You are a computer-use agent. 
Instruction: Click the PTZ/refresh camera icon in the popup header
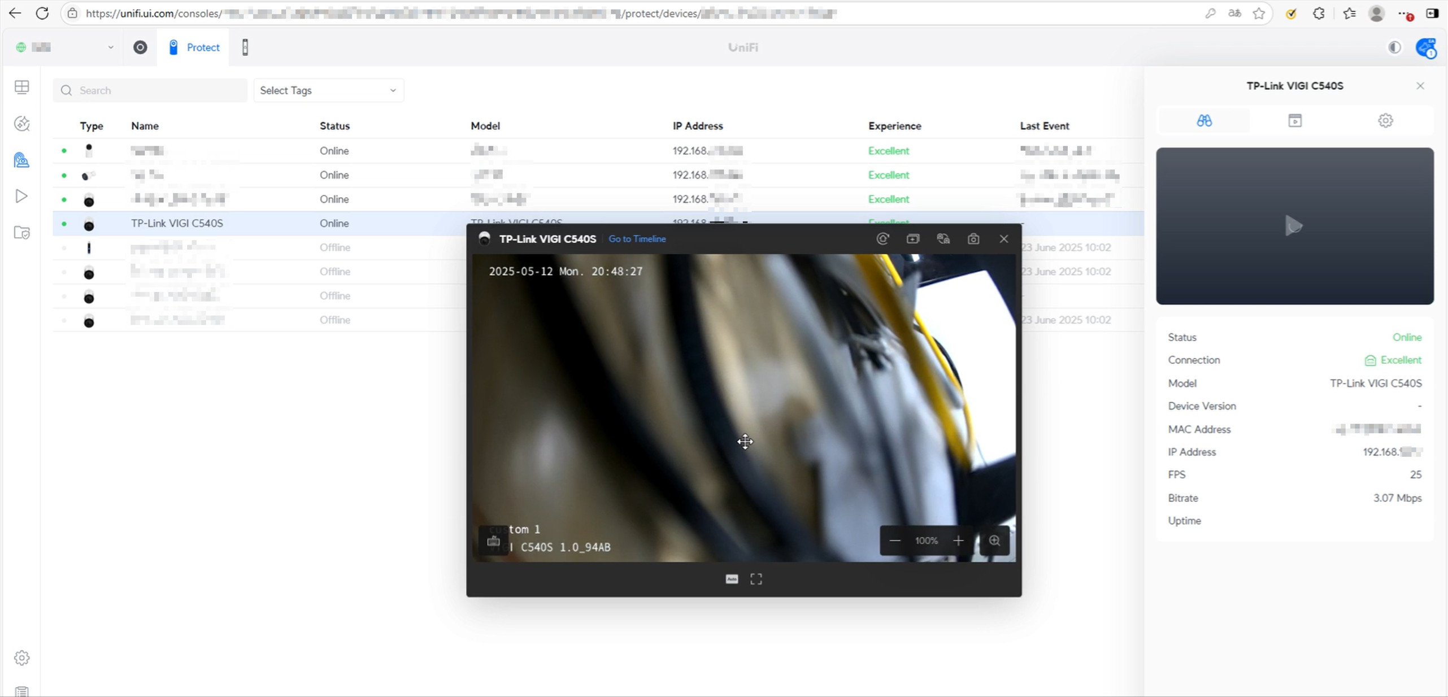pyautogui.click(x=882, y=239)
